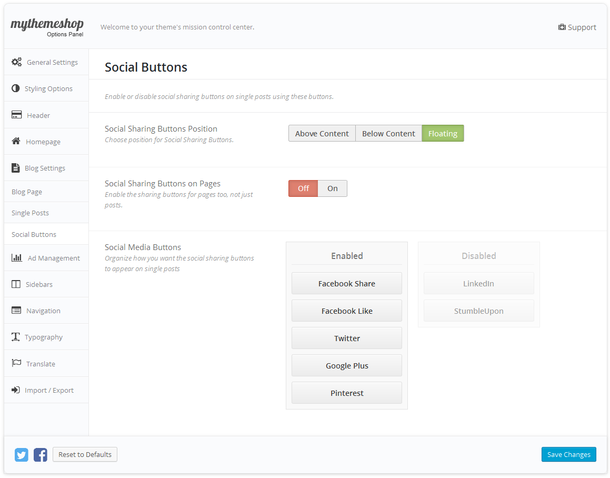
Task: Click the Social Buttons page heading
Action: coord(146,67)
